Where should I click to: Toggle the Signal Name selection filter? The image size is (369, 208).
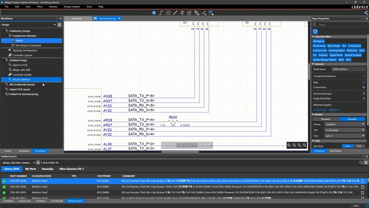pos(336,55)
